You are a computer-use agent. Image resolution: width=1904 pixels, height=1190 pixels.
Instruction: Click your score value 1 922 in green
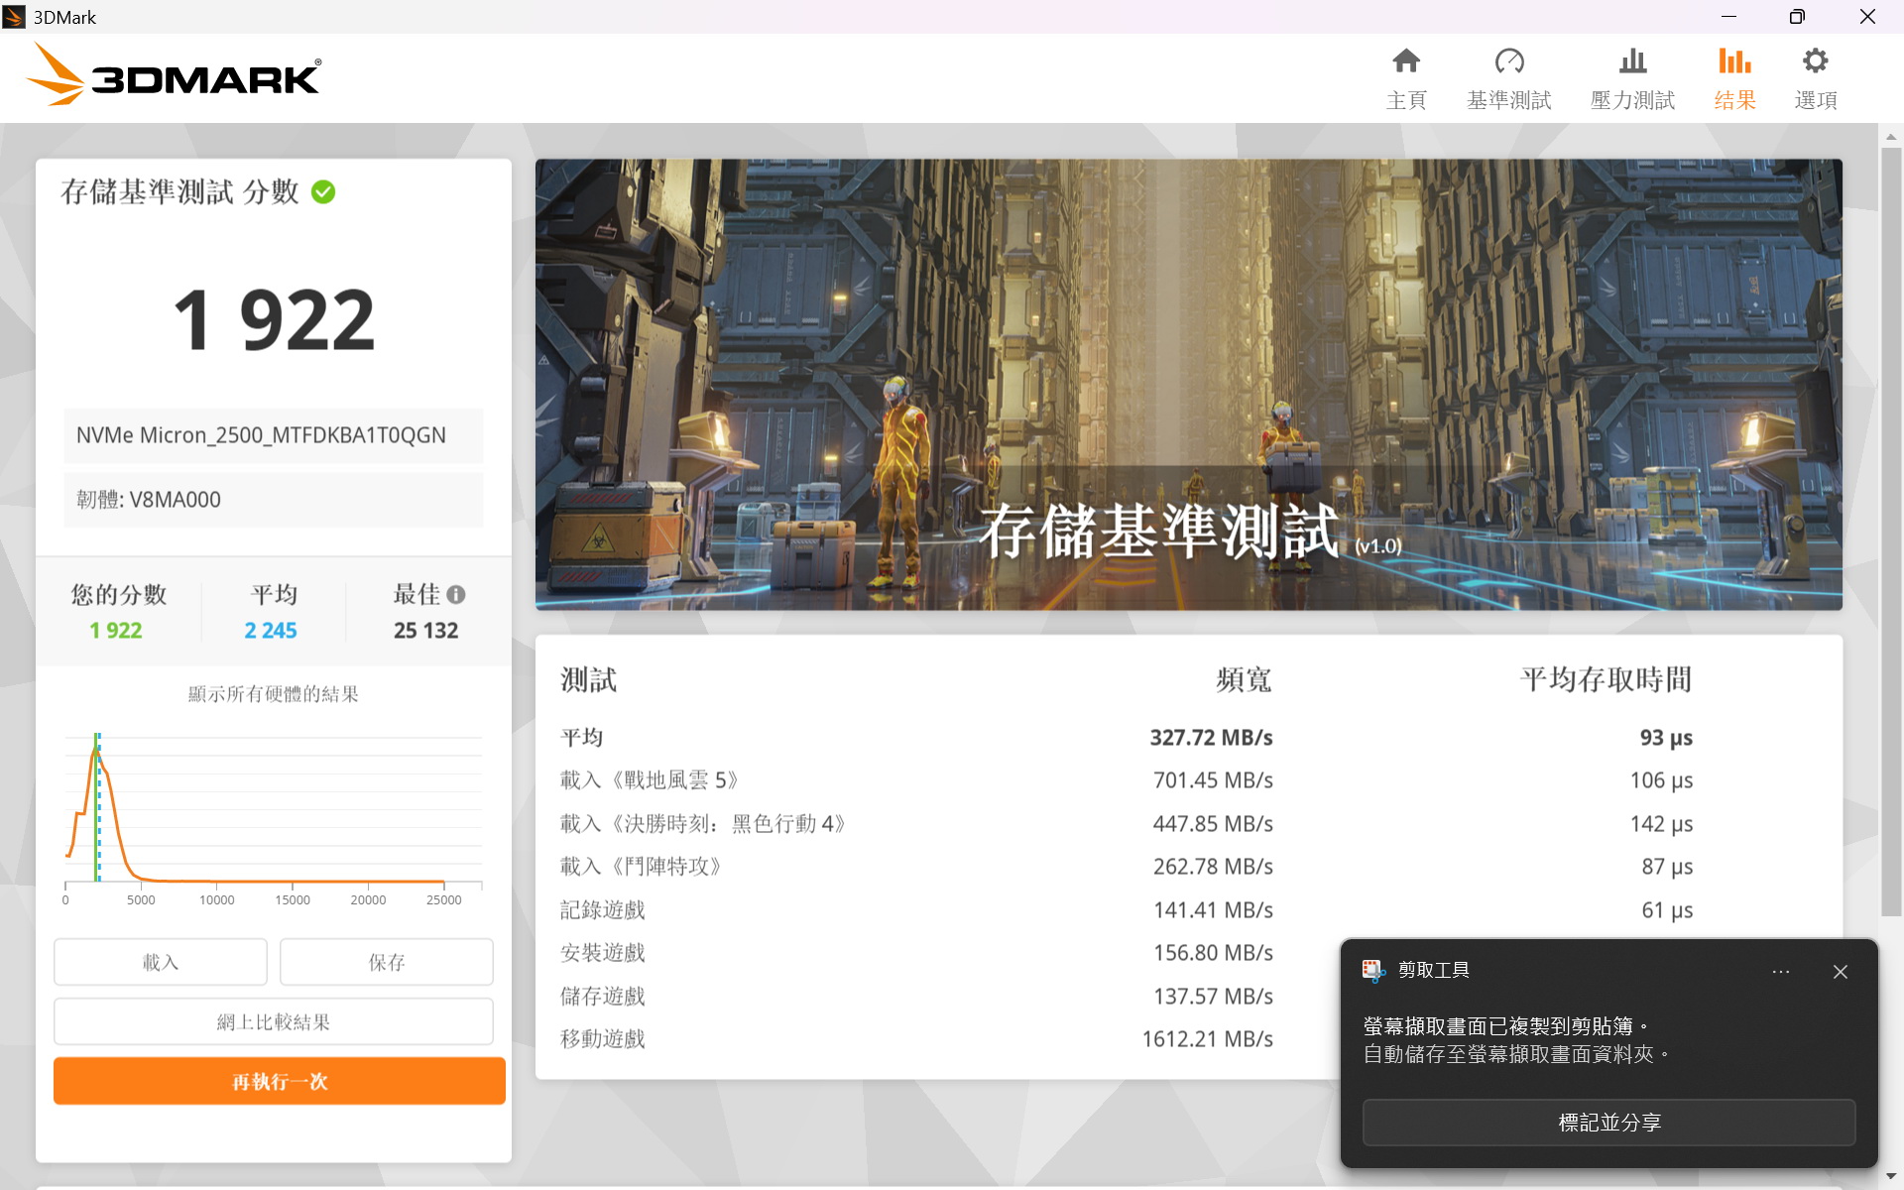pyautogui.click(x=116, y=631)
